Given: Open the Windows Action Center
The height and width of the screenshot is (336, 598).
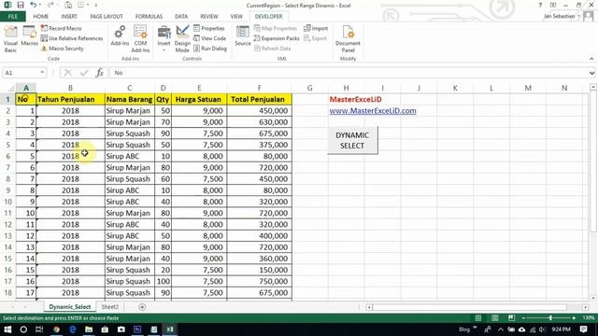Looking at the screenshot, I should tap(583, 329).
